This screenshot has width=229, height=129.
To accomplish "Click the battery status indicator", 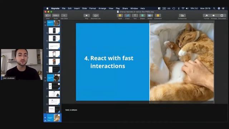I will point(194,9).
